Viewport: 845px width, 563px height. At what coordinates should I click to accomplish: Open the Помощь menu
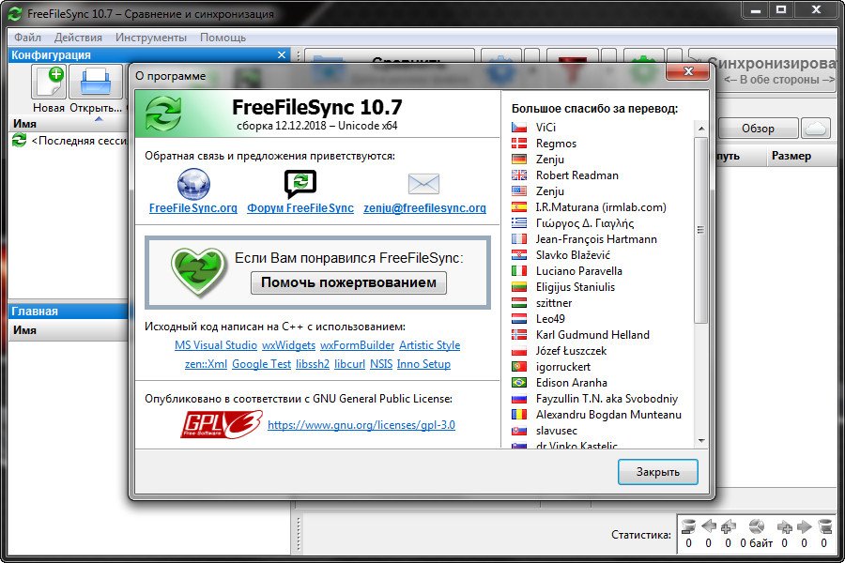[223, 38]
